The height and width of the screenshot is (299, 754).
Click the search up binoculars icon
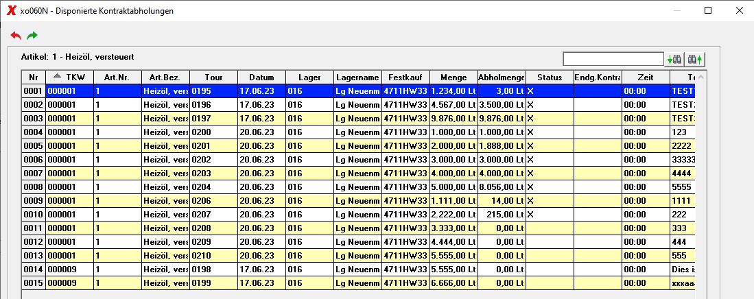click(695, 60)
